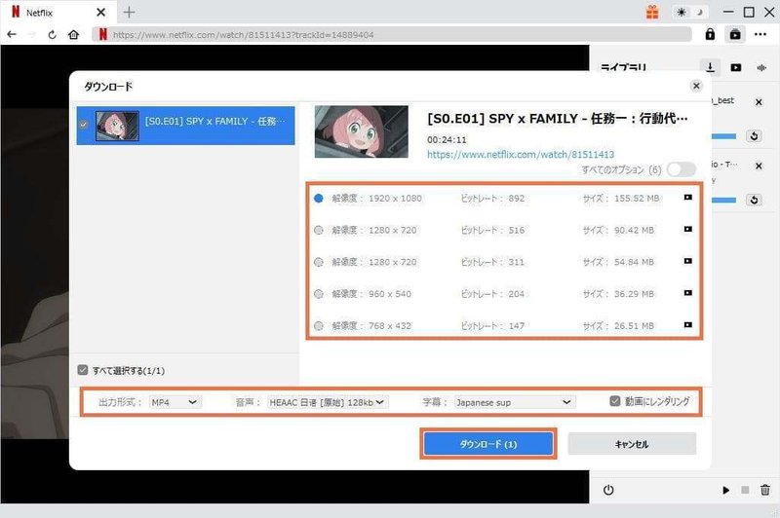Go back with the browser back arrow
The height and width of the screenshot is (518, 780).
pyautogui.click(x=12, y=34)
